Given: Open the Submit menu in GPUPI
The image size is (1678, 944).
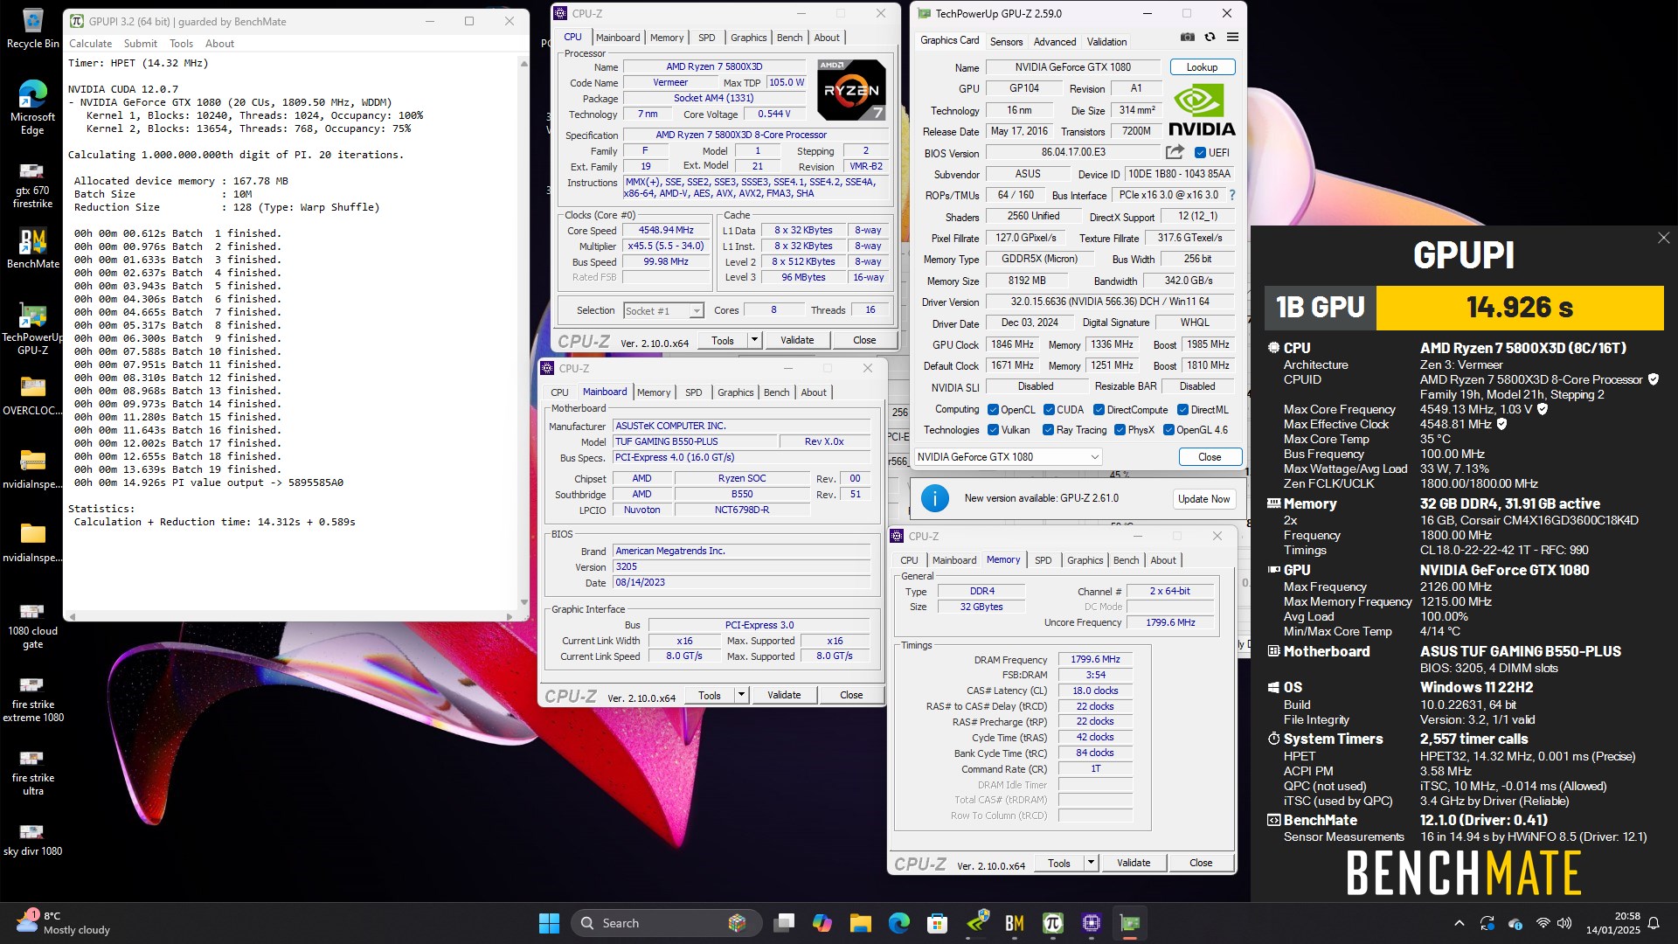Looking at the screenshot, I should 140,44.
